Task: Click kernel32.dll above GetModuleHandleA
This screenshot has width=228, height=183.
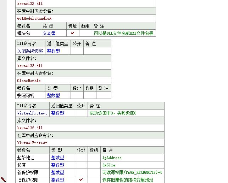Action: [30, 4]
